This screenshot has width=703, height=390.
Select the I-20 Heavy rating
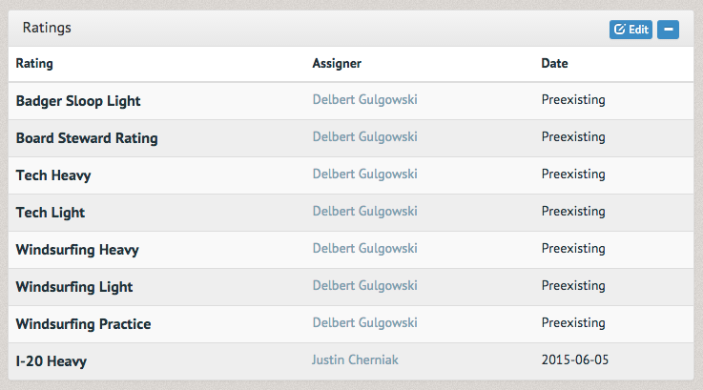tap(52, 361)
